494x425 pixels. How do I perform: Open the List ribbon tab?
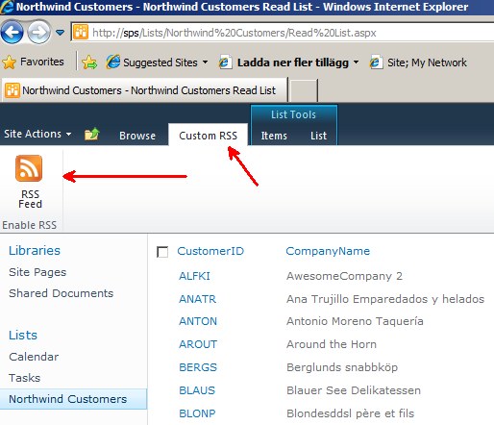(318, 136)
